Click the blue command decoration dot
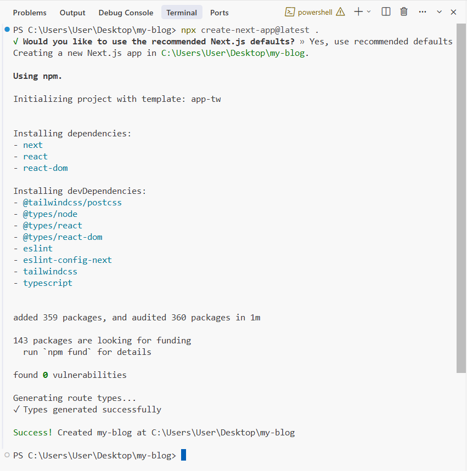The image size is (467, 471). coord(6,30)
